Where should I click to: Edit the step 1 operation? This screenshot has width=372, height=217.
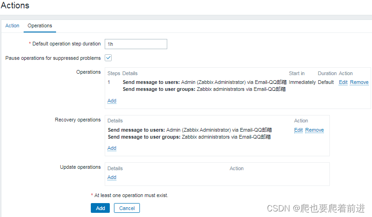[343, 82]
